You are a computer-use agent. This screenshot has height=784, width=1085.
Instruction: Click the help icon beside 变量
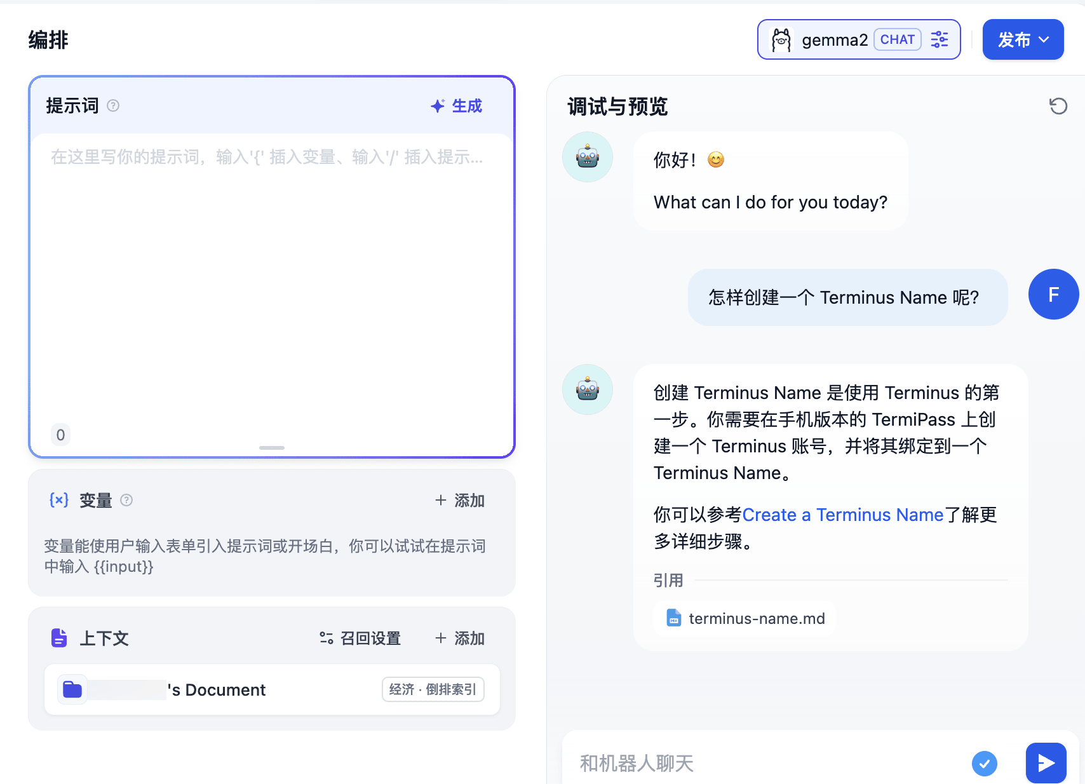click(126, 501)
